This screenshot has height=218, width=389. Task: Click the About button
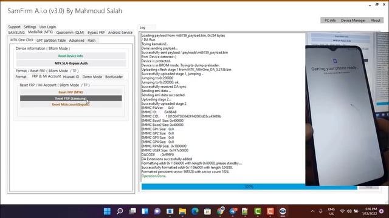coord(376,20)
